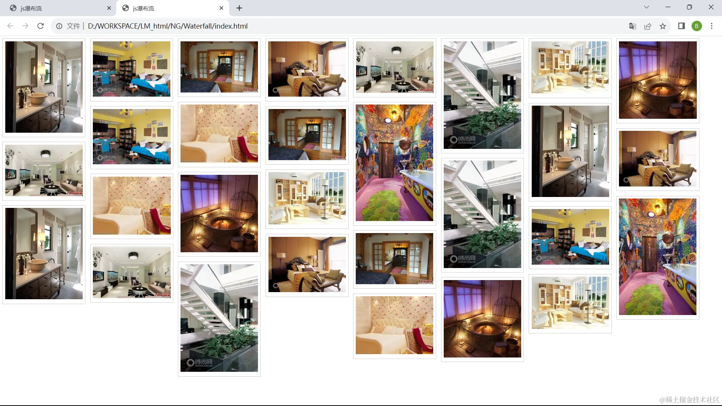Reload the current page

coord(41,26)
